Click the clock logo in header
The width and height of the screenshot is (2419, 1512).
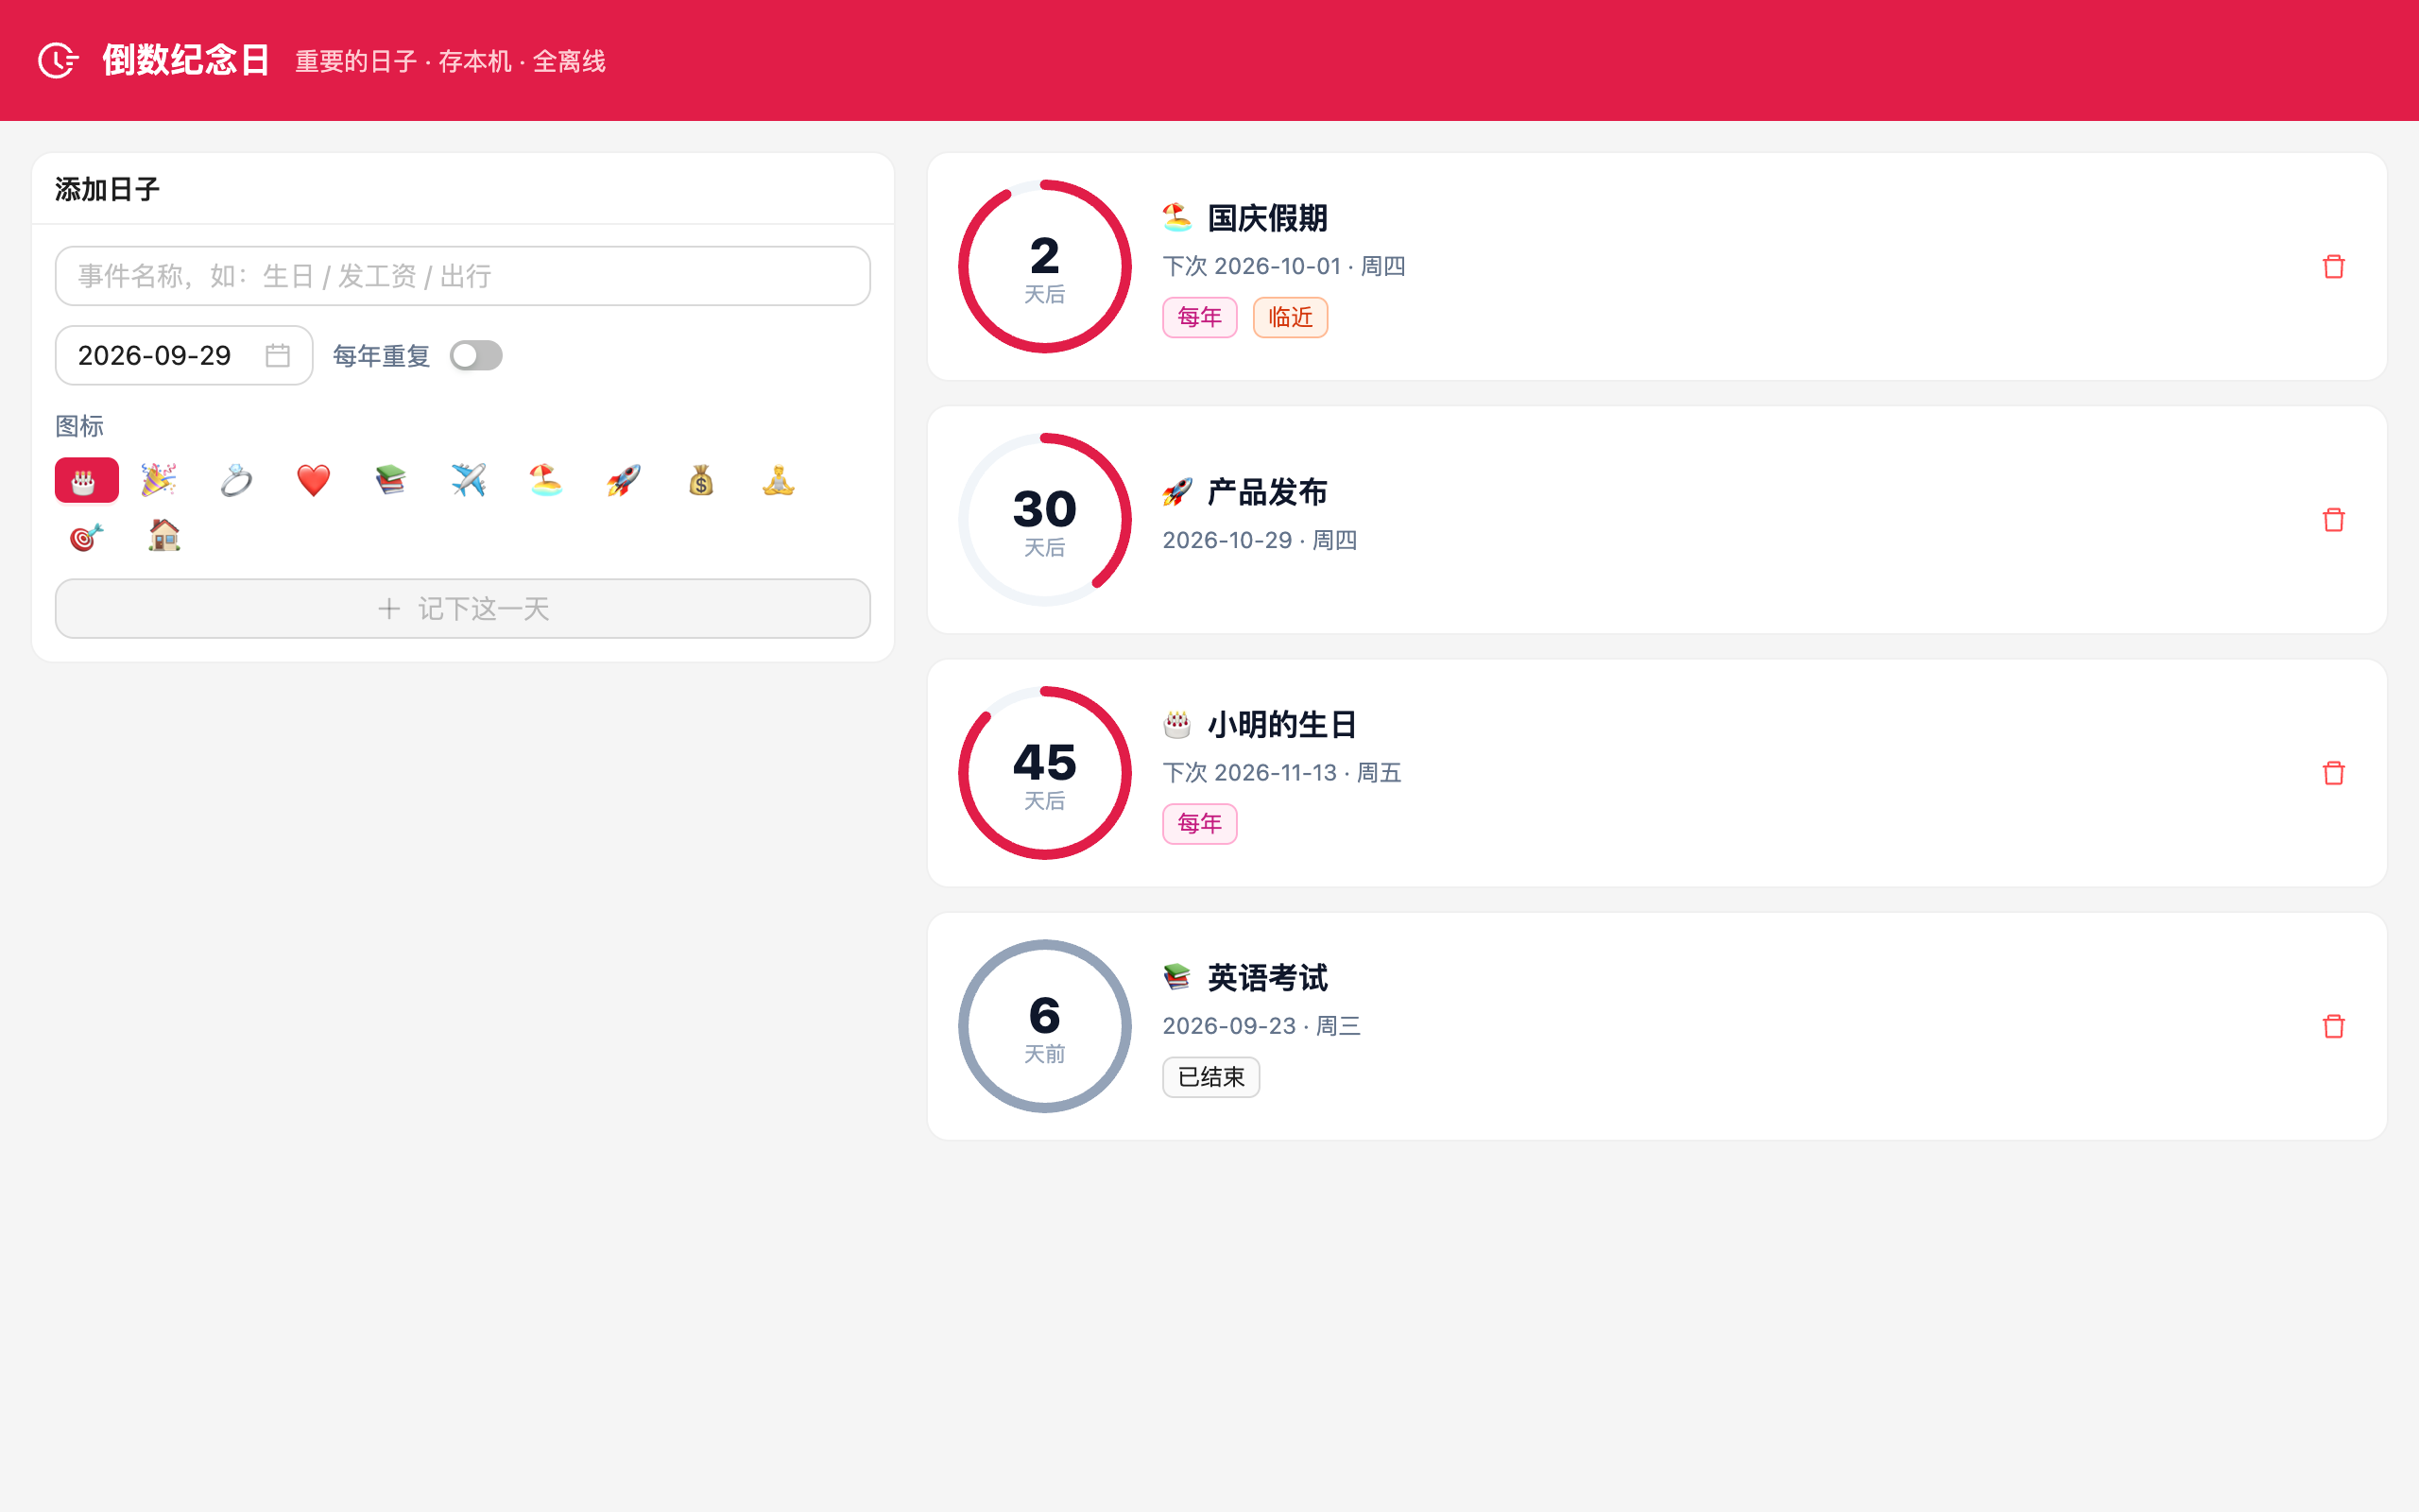(x=58, y=60)
